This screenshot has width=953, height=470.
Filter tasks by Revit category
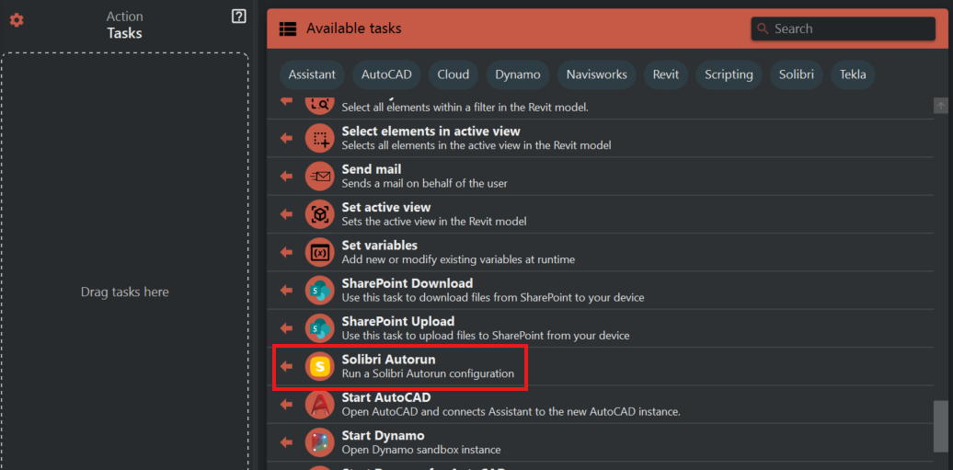point(666,75)
